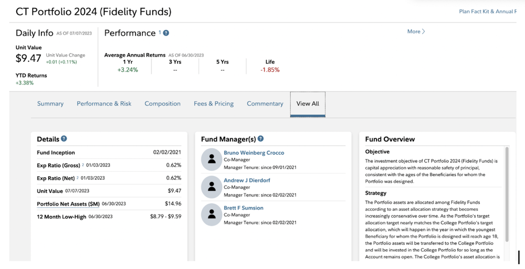Viewport: 525px width, 269px height.
Task: Click the 1 Yr return +3.24%
Action: tap(128, 70)
